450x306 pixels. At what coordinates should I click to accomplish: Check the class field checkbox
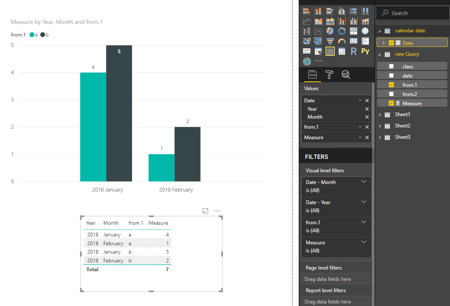coord(391,66)
